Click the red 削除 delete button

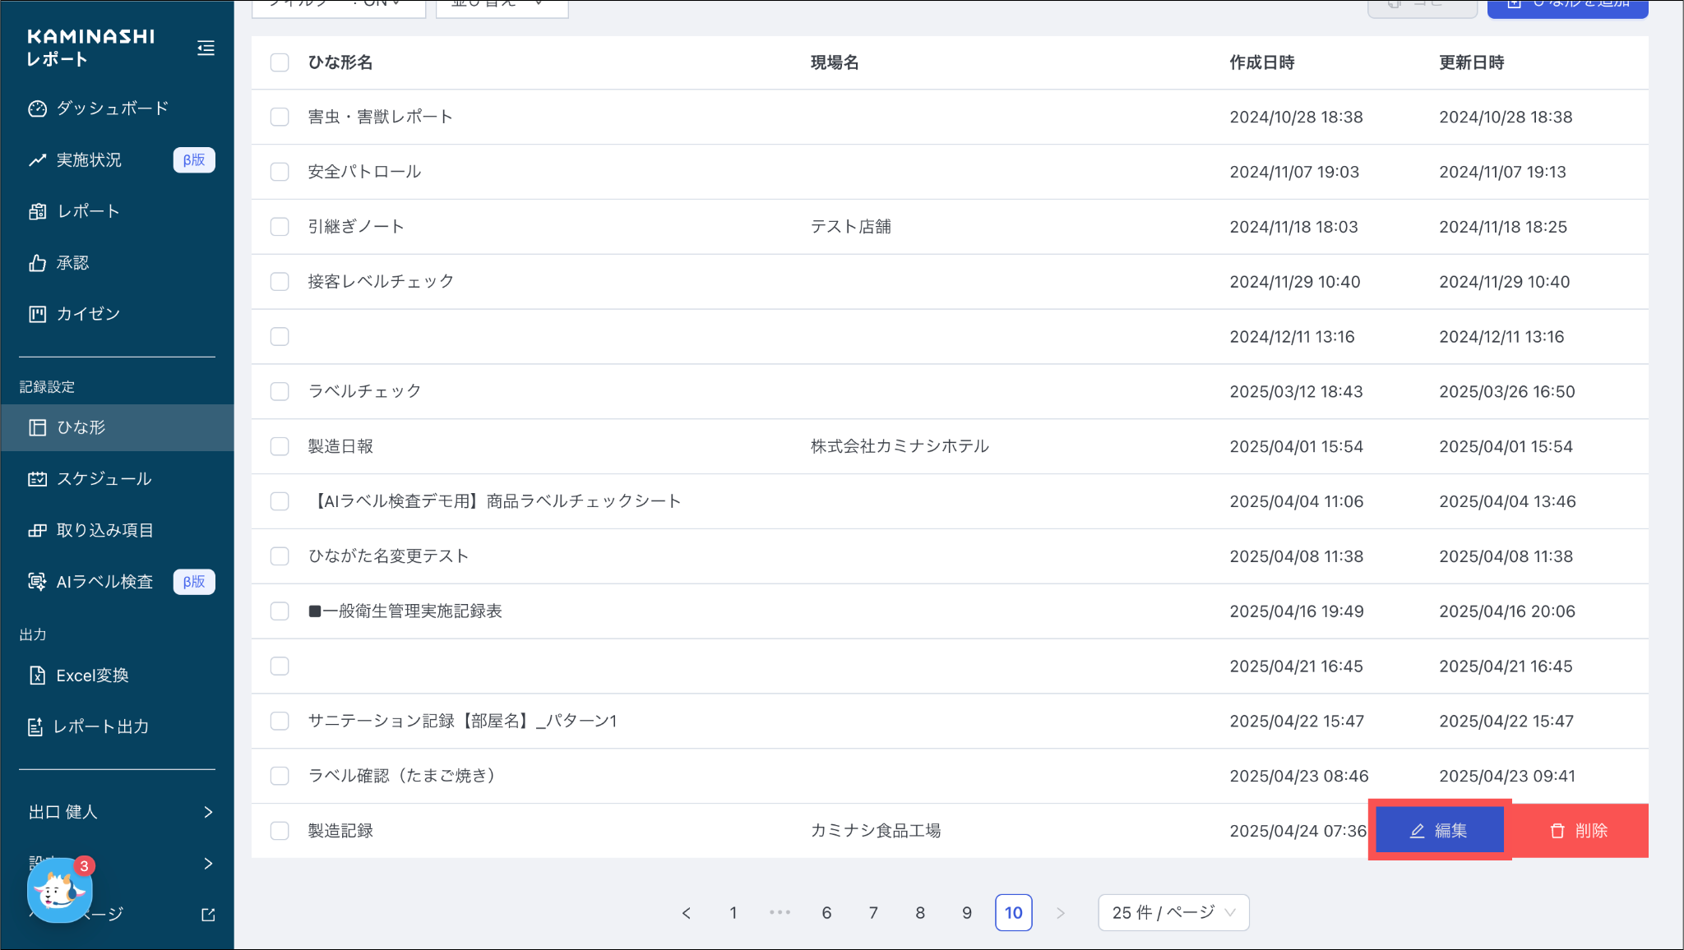pos(1579,831)
